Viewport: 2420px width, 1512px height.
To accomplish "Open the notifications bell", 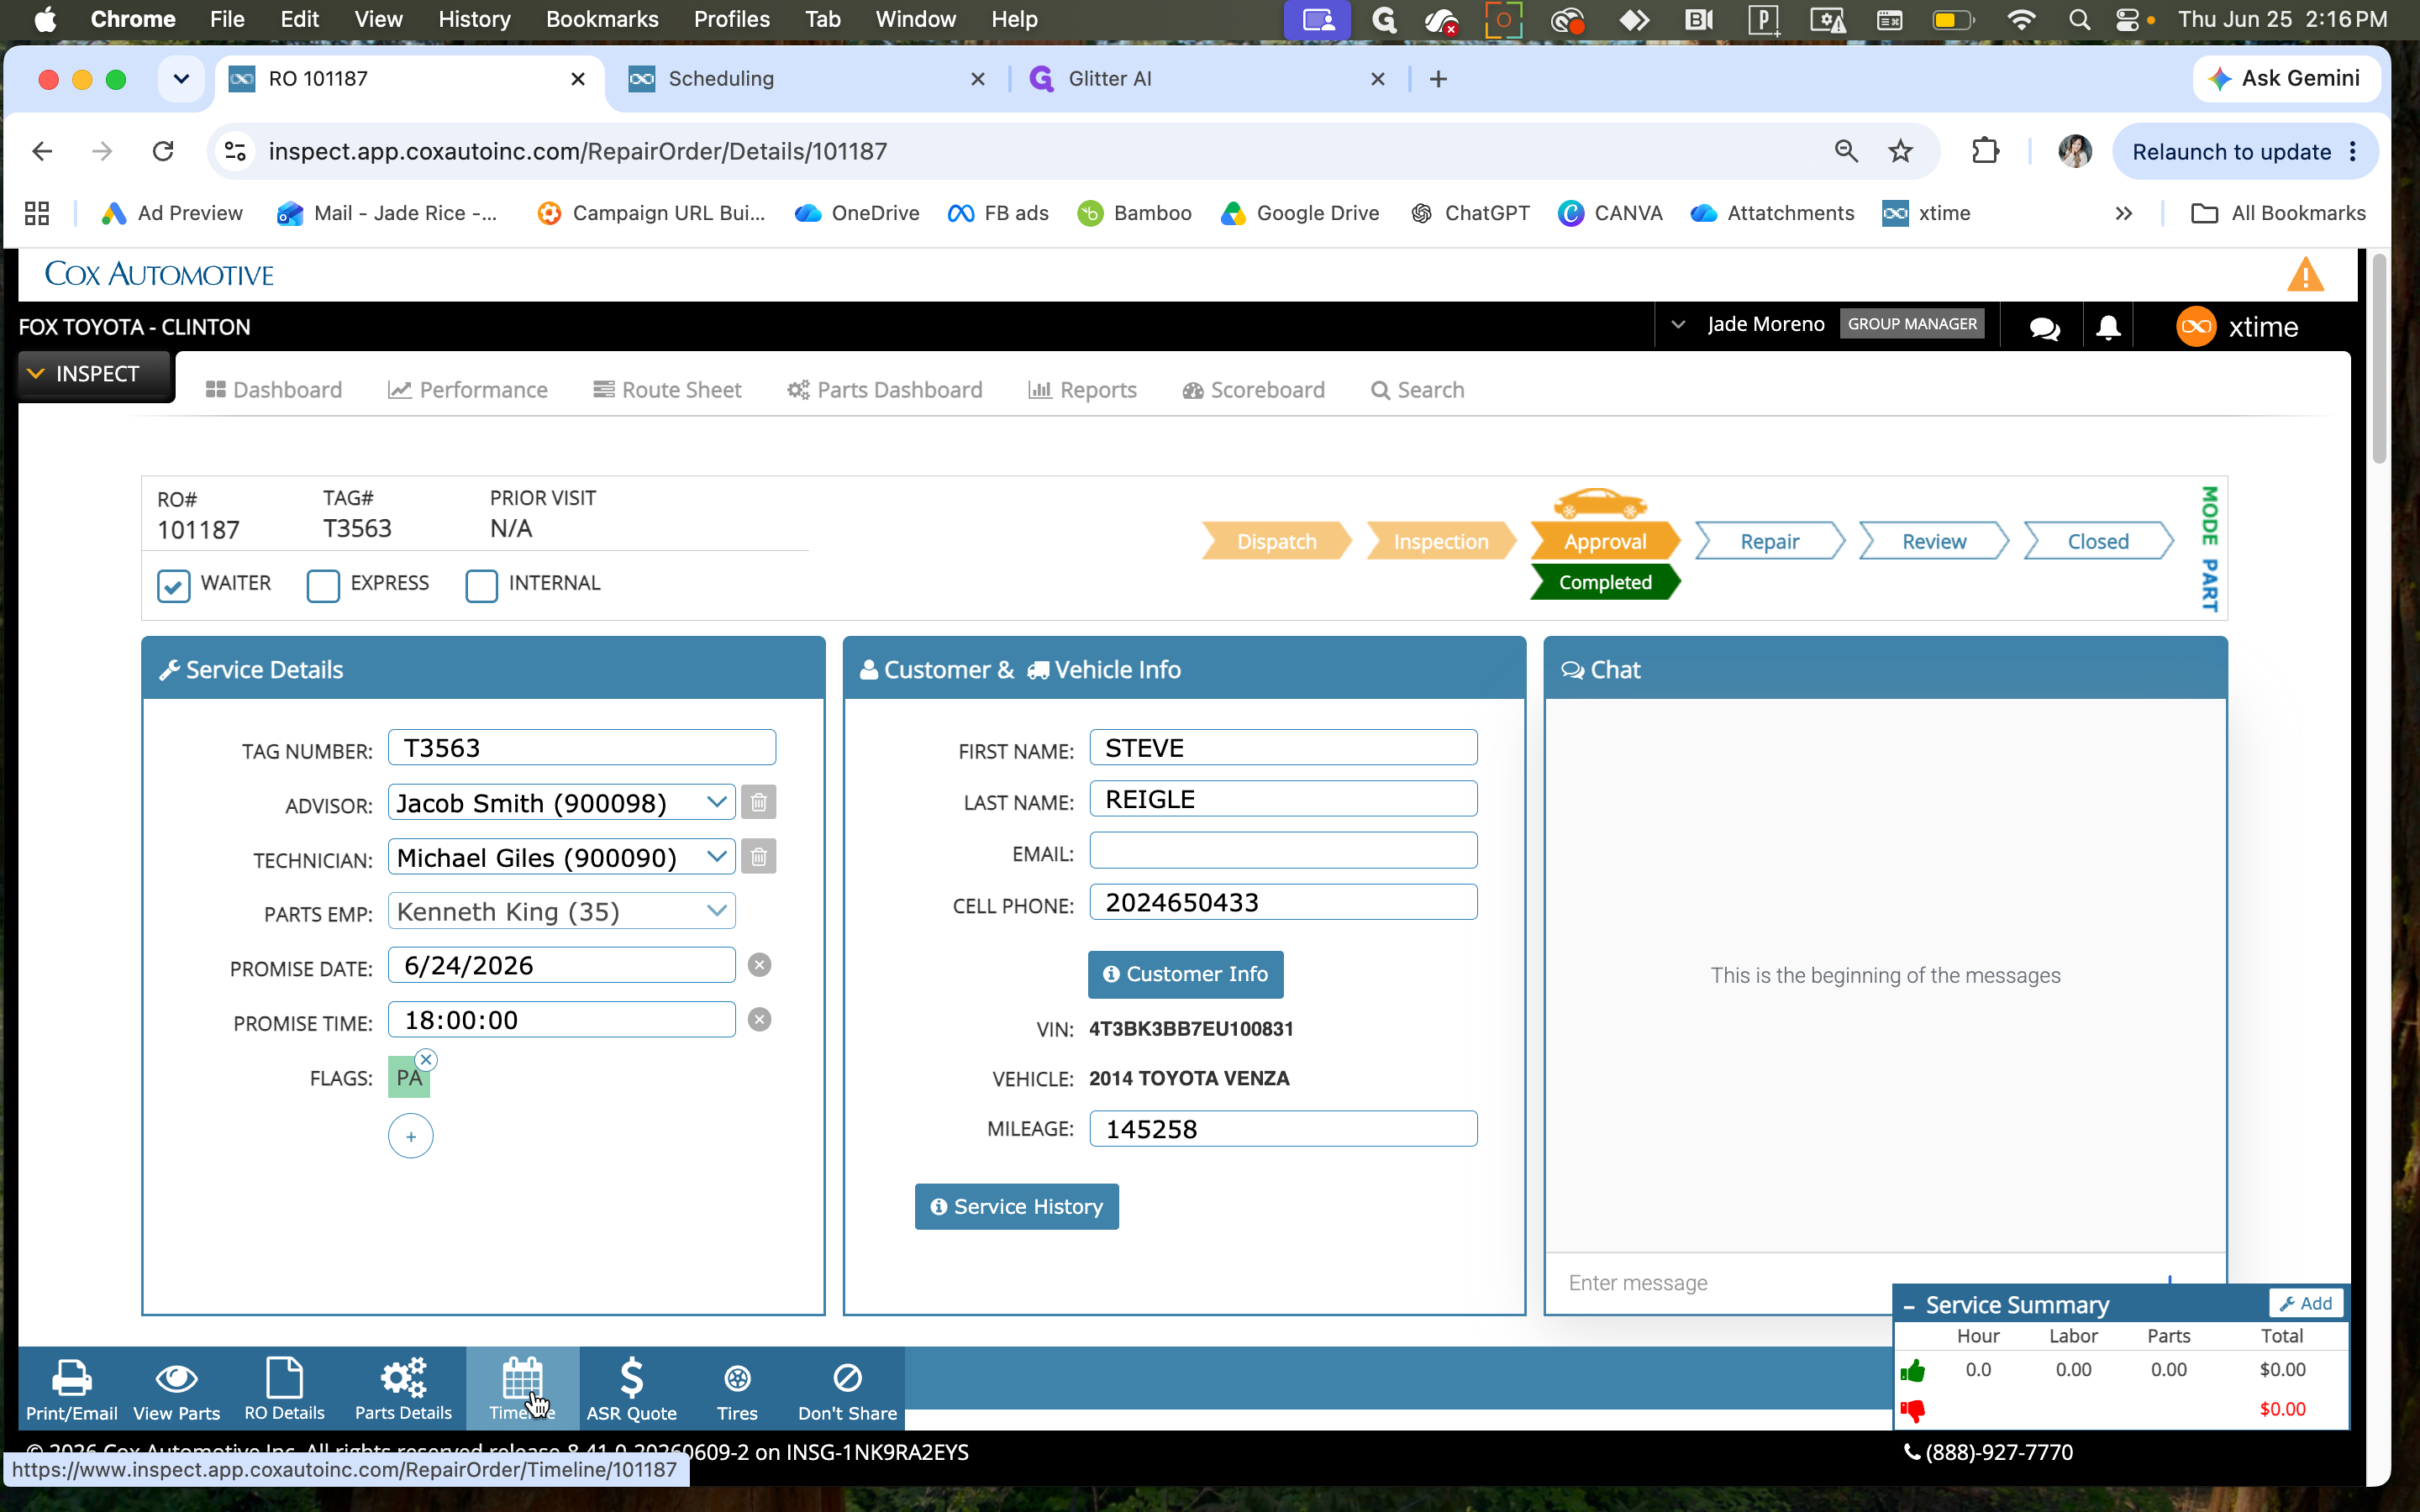I will point(2108,327).
